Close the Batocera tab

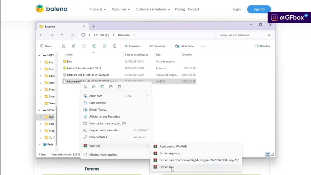(84, 26)
